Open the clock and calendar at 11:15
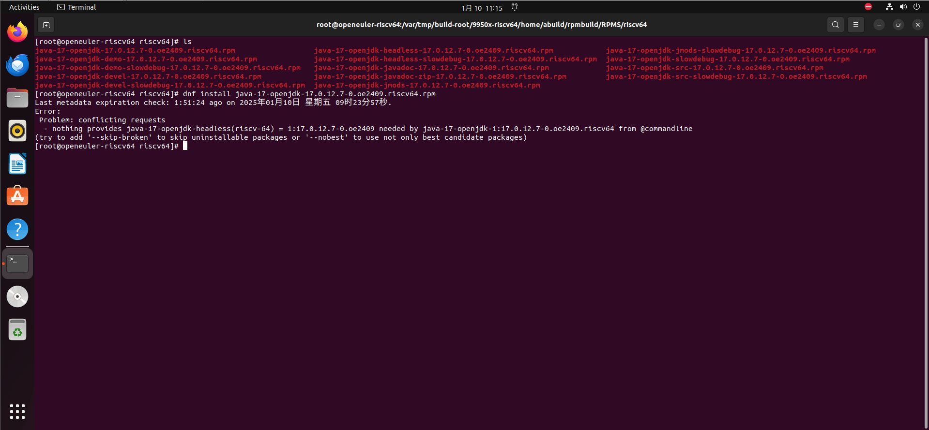Image resolution: width=929 pixels, height=430 pixels. click(x=482, y=8)
